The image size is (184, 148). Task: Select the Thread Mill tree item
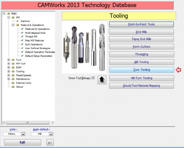pos(31,37)
